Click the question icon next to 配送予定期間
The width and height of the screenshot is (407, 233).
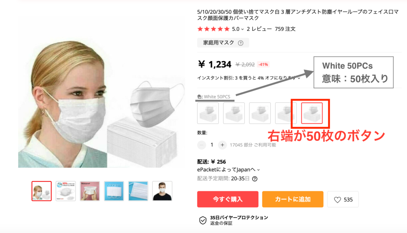255,179
